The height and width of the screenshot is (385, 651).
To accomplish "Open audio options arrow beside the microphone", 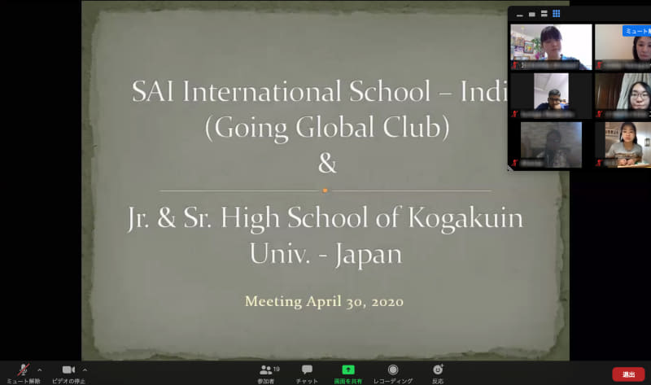I will (x=39, y=370).
